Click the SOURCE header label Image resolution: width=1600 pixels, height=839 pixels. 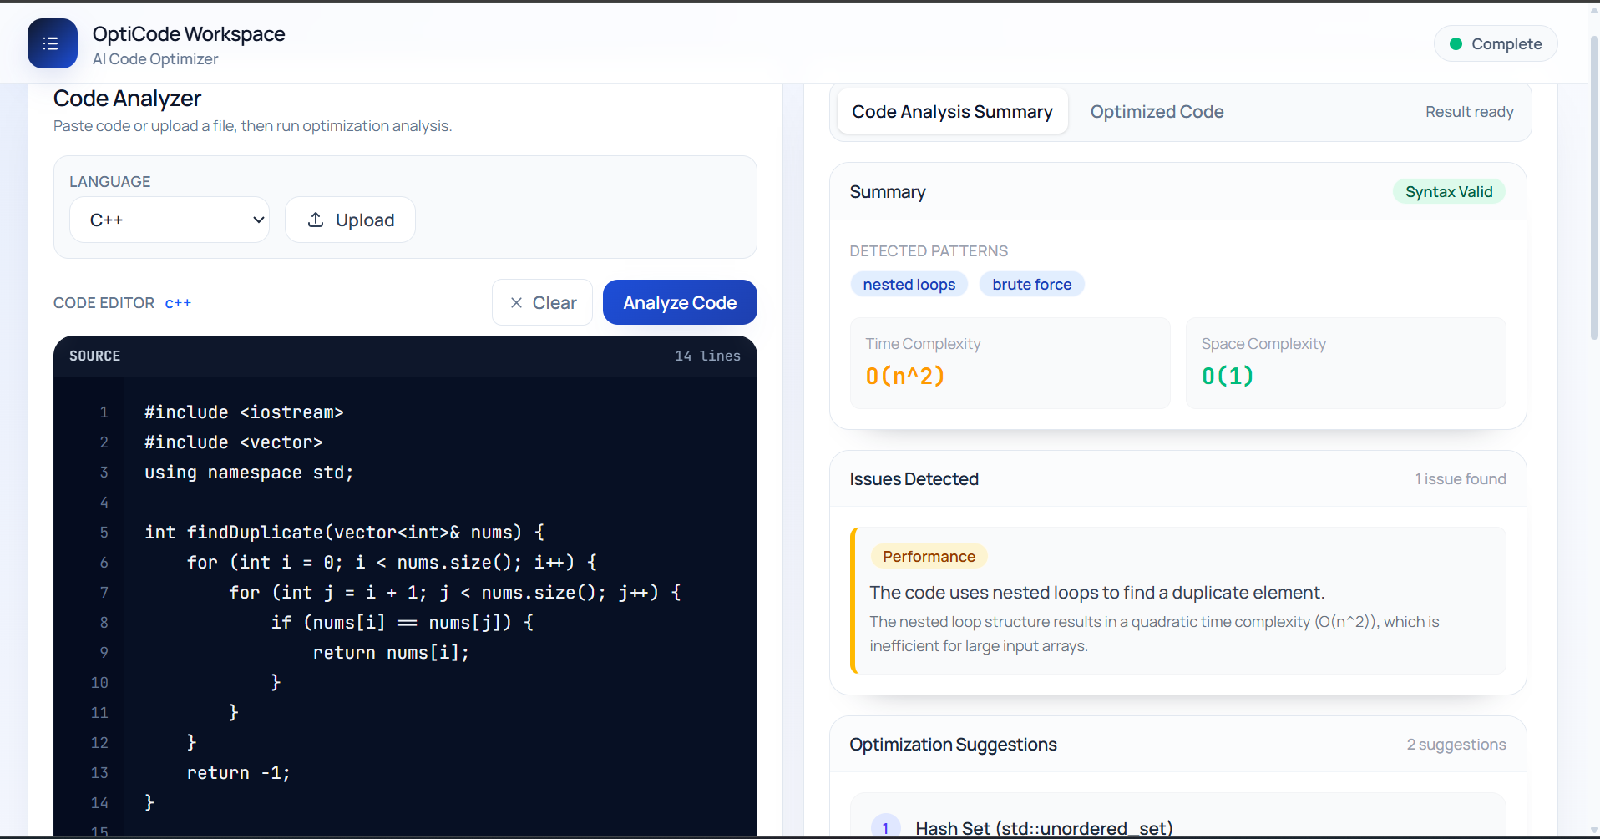[94, 356]
